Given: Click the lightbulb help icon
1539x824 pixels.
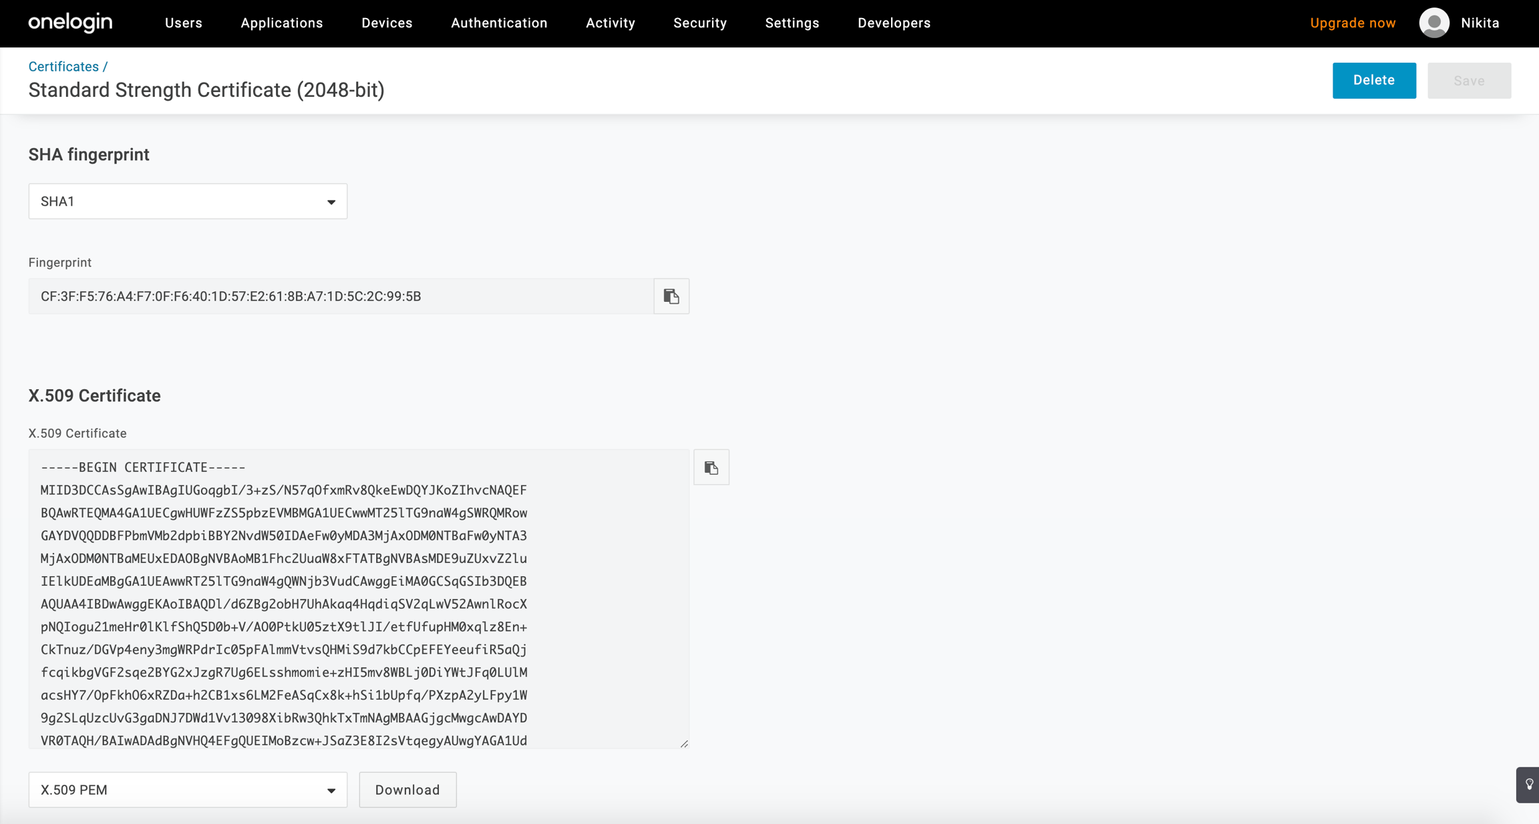Looking at the screenshot, I should click(1529, 785).
